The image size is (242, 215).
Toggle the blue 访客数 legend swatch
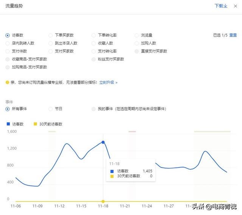(8, 124)
